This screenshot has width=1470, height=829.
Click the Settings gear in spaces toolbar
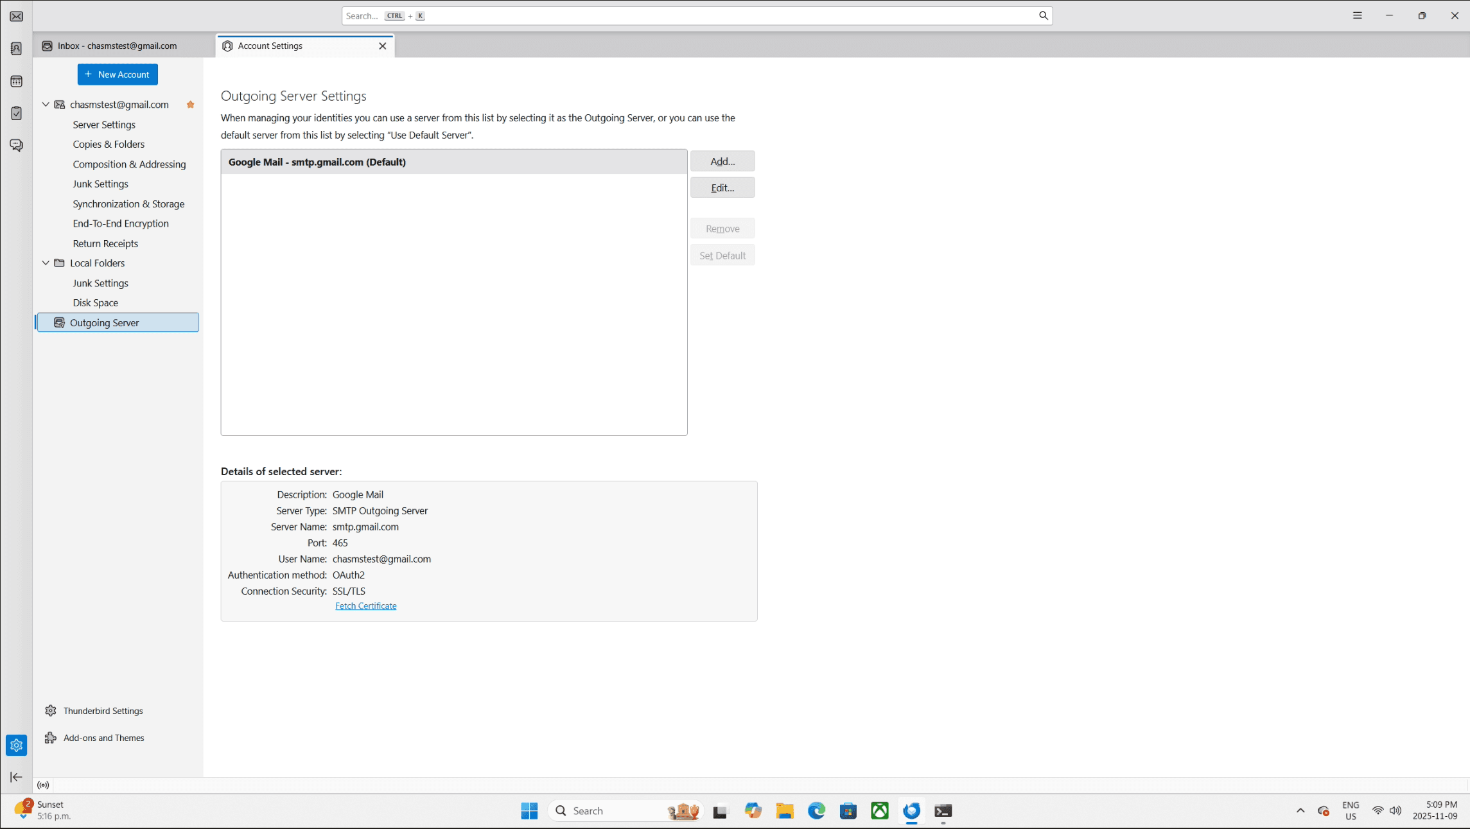[x=17, y=746]
